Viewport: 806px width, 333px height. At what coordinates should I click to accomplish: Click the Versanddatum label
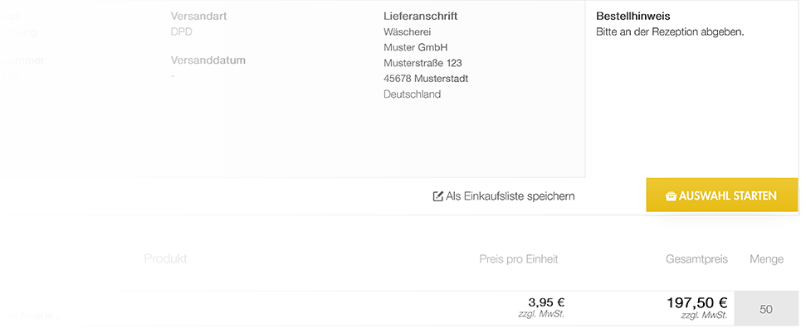[208, 60]
